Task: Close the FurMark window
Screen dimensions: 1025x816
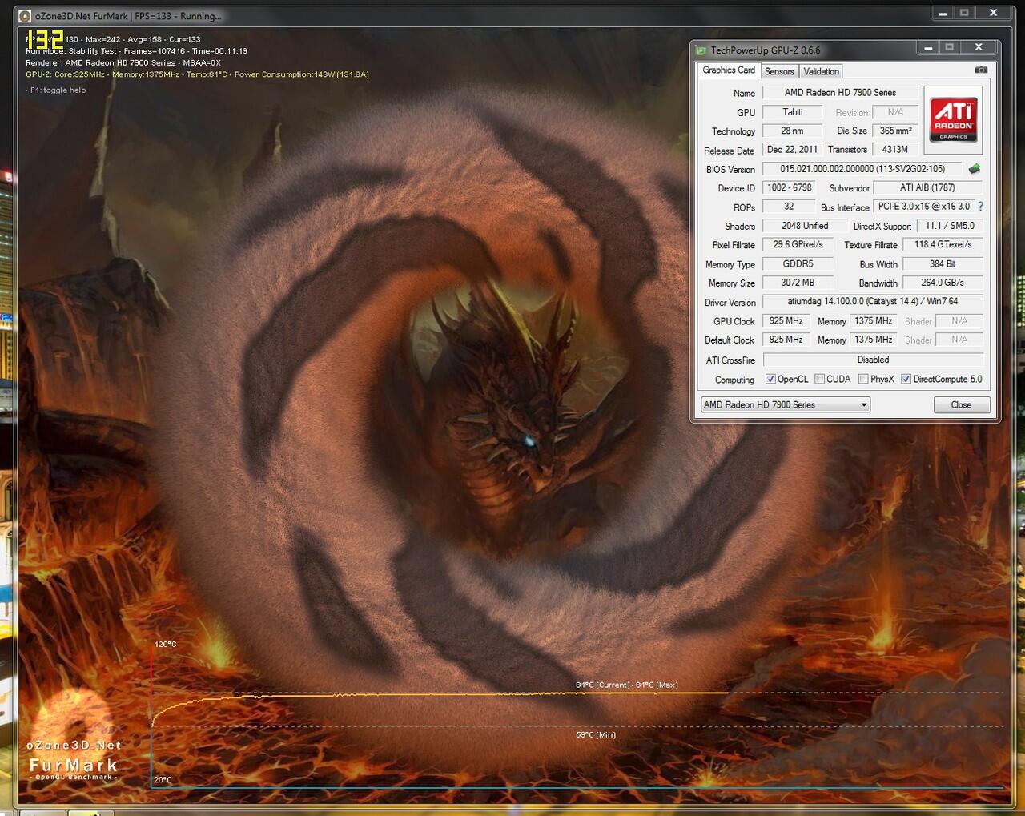Action: pos(993,14)
